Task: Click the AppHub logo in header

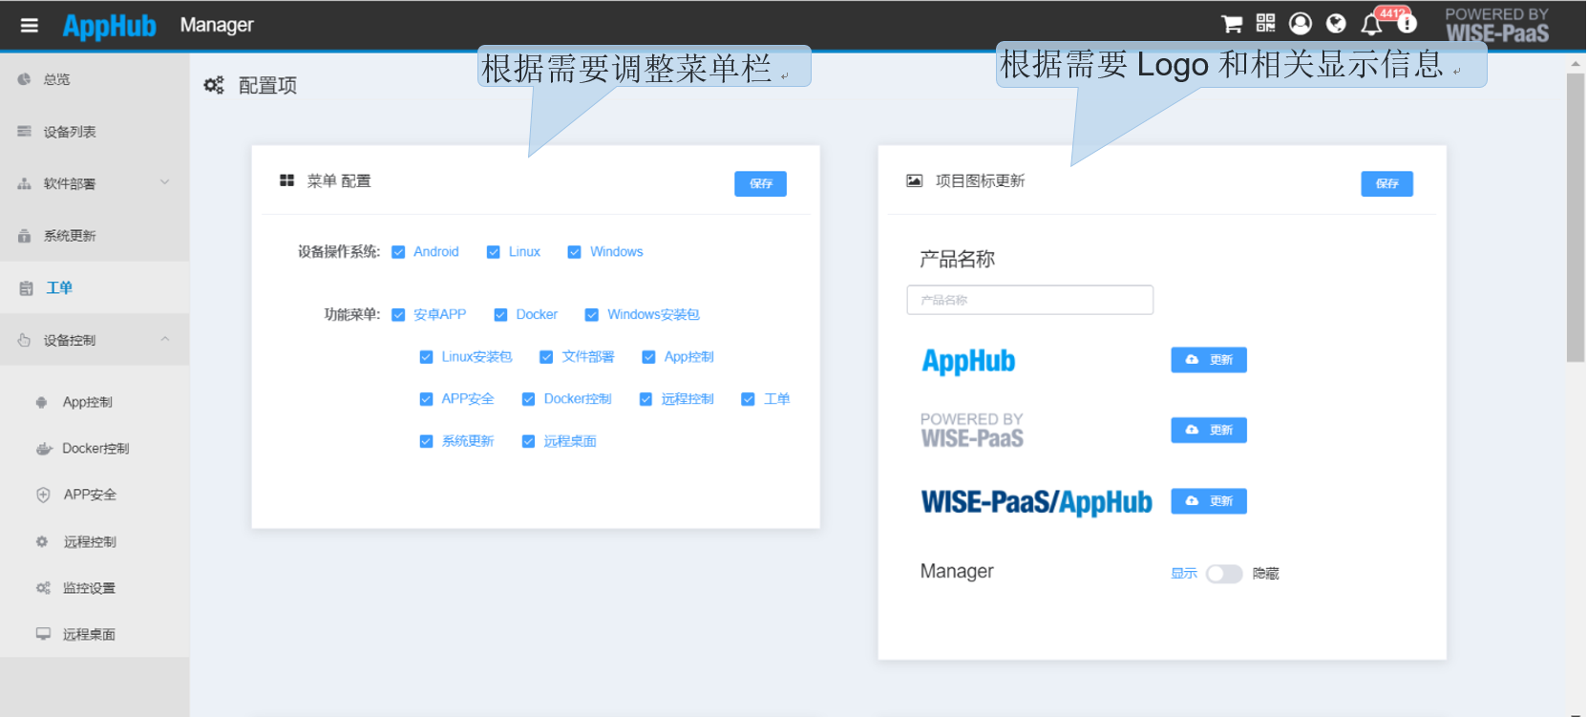Action: tap(109, 26)
